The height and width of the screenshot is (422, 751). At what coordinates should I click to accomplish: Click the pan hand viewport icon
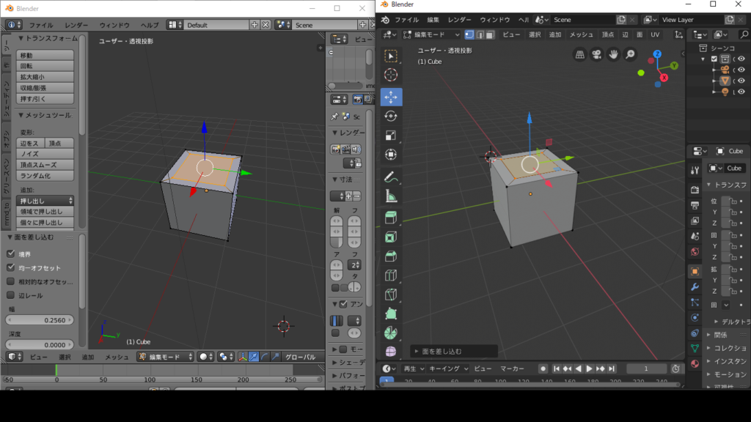[612, 54]
